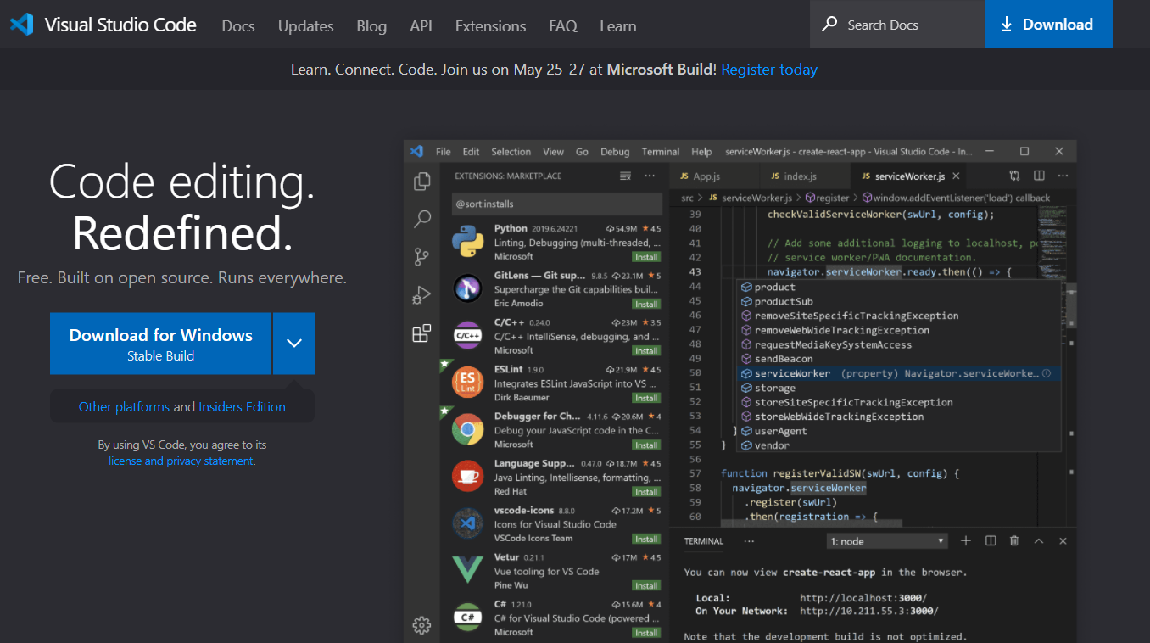Close the serviceWorker.js editor tab
This screenshot has height=643, width=1150.
pos(957,176)
